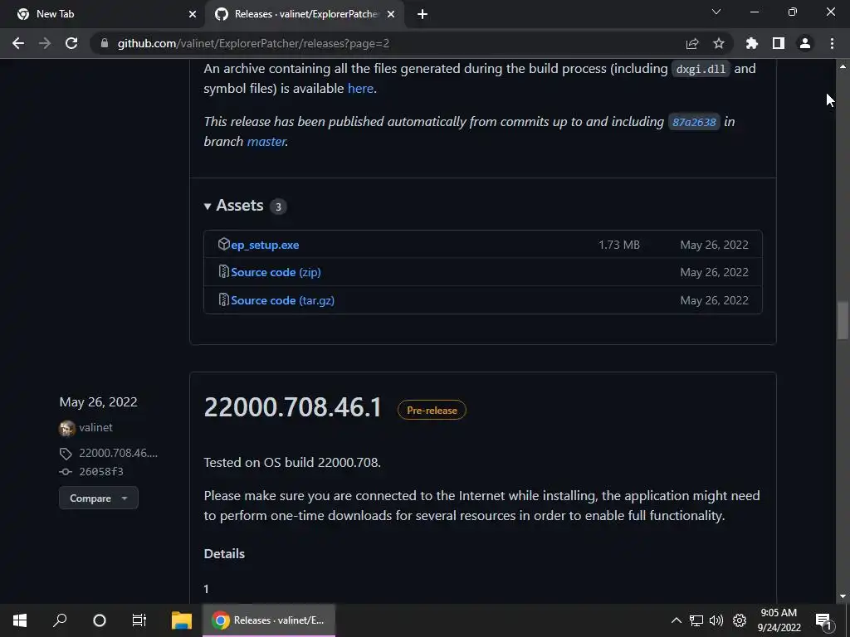Download ep_setup.exe asset
850x637 pixels.
coord(265,245)
